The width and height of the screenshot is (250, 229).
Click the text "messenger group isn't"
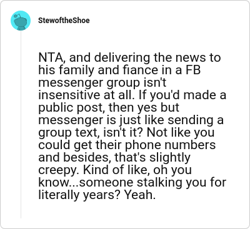102,83
